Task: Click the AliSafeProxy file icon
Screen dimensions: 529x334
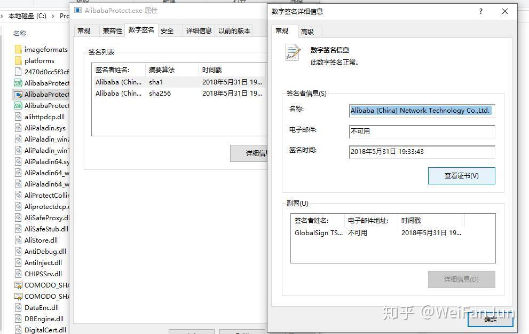Action: click(18, 218)
